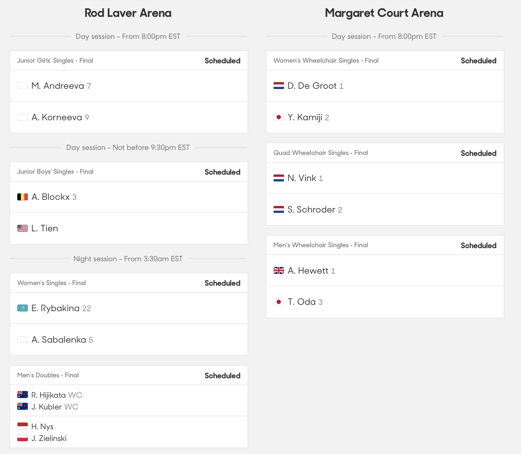Click the blank flag beside A. Sabalenka

point(22,340)
